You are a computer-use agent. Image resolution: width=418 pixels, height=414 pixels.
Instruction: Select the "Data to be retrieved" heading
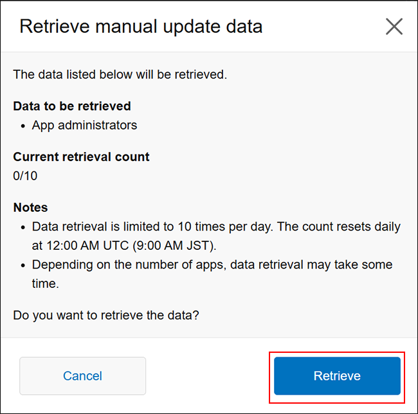pyautogui.click(x=72, y=106)
